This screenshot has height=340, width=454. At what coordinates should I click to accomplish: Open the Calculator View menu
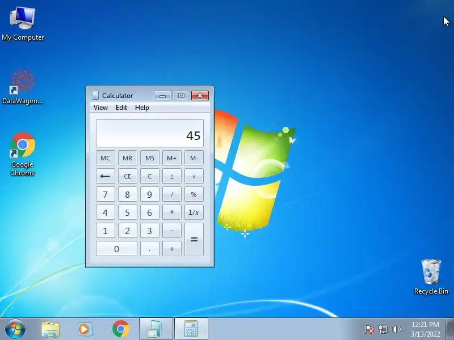click(x=100, y=108)
